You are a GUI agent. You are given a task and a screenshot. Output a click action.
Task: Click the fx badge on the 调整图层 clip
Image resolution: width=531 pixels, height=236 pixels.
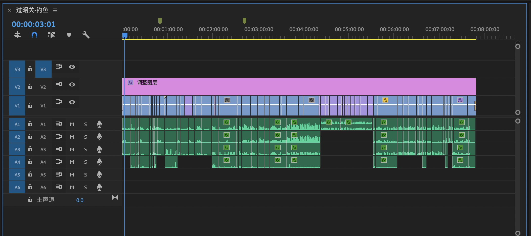130,83
